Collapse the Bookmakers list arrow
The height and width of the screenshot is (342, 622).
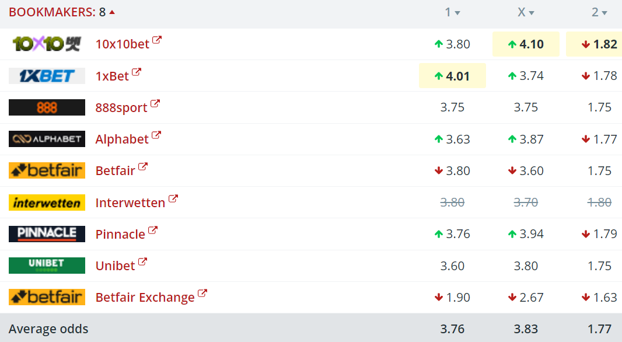click(x=112, y=12)
